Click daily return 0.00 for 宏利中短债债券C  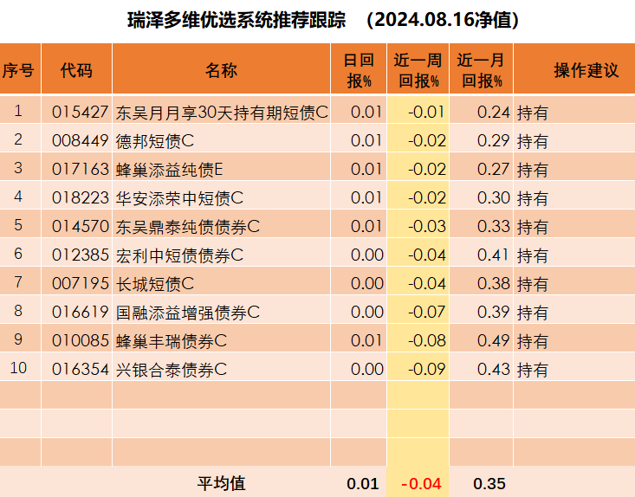pos(367,255)
